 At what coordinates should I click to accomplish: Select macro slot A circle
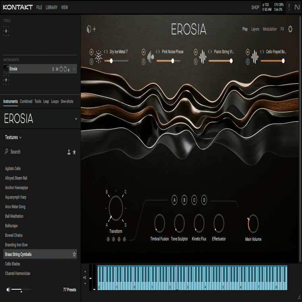click(174, 200)
